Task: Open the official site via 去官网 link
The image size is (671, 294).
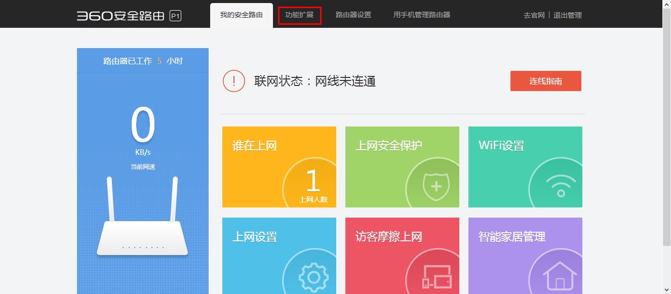Action: pyautogui.click(x=534, y=16)
